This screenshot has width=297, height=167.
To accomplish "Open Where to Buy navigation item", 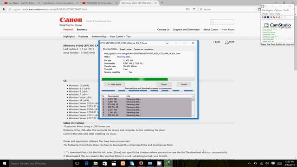I will point(99,36).
